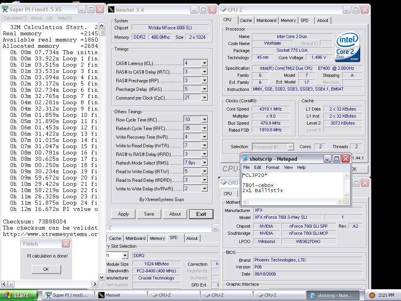Open Calculate(C) menu in Super PI

(15, 18)
